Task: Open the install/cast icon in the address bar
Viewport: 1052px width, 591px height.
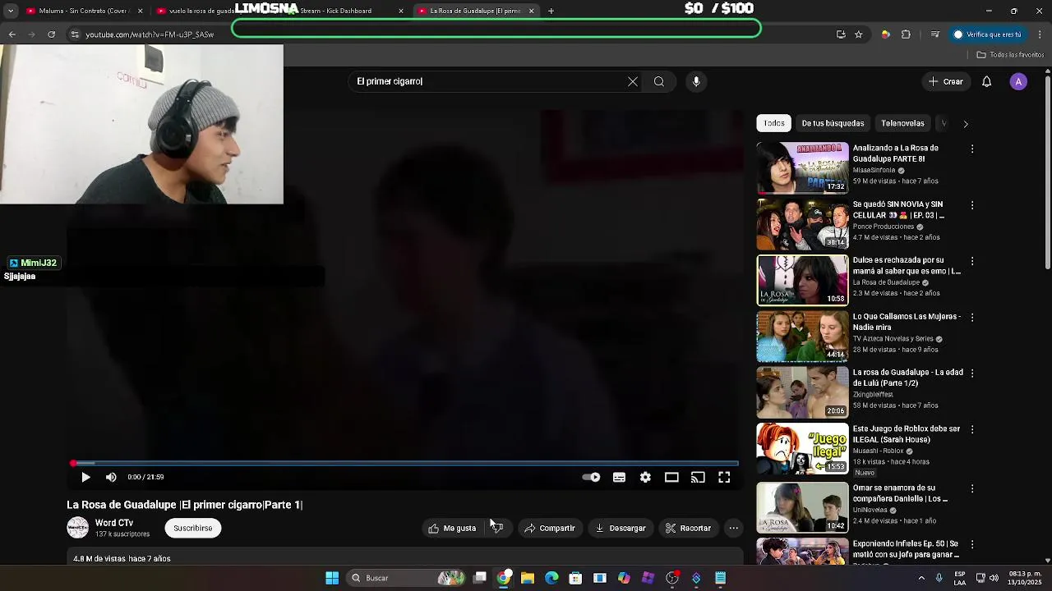Action: click(841, 34)
